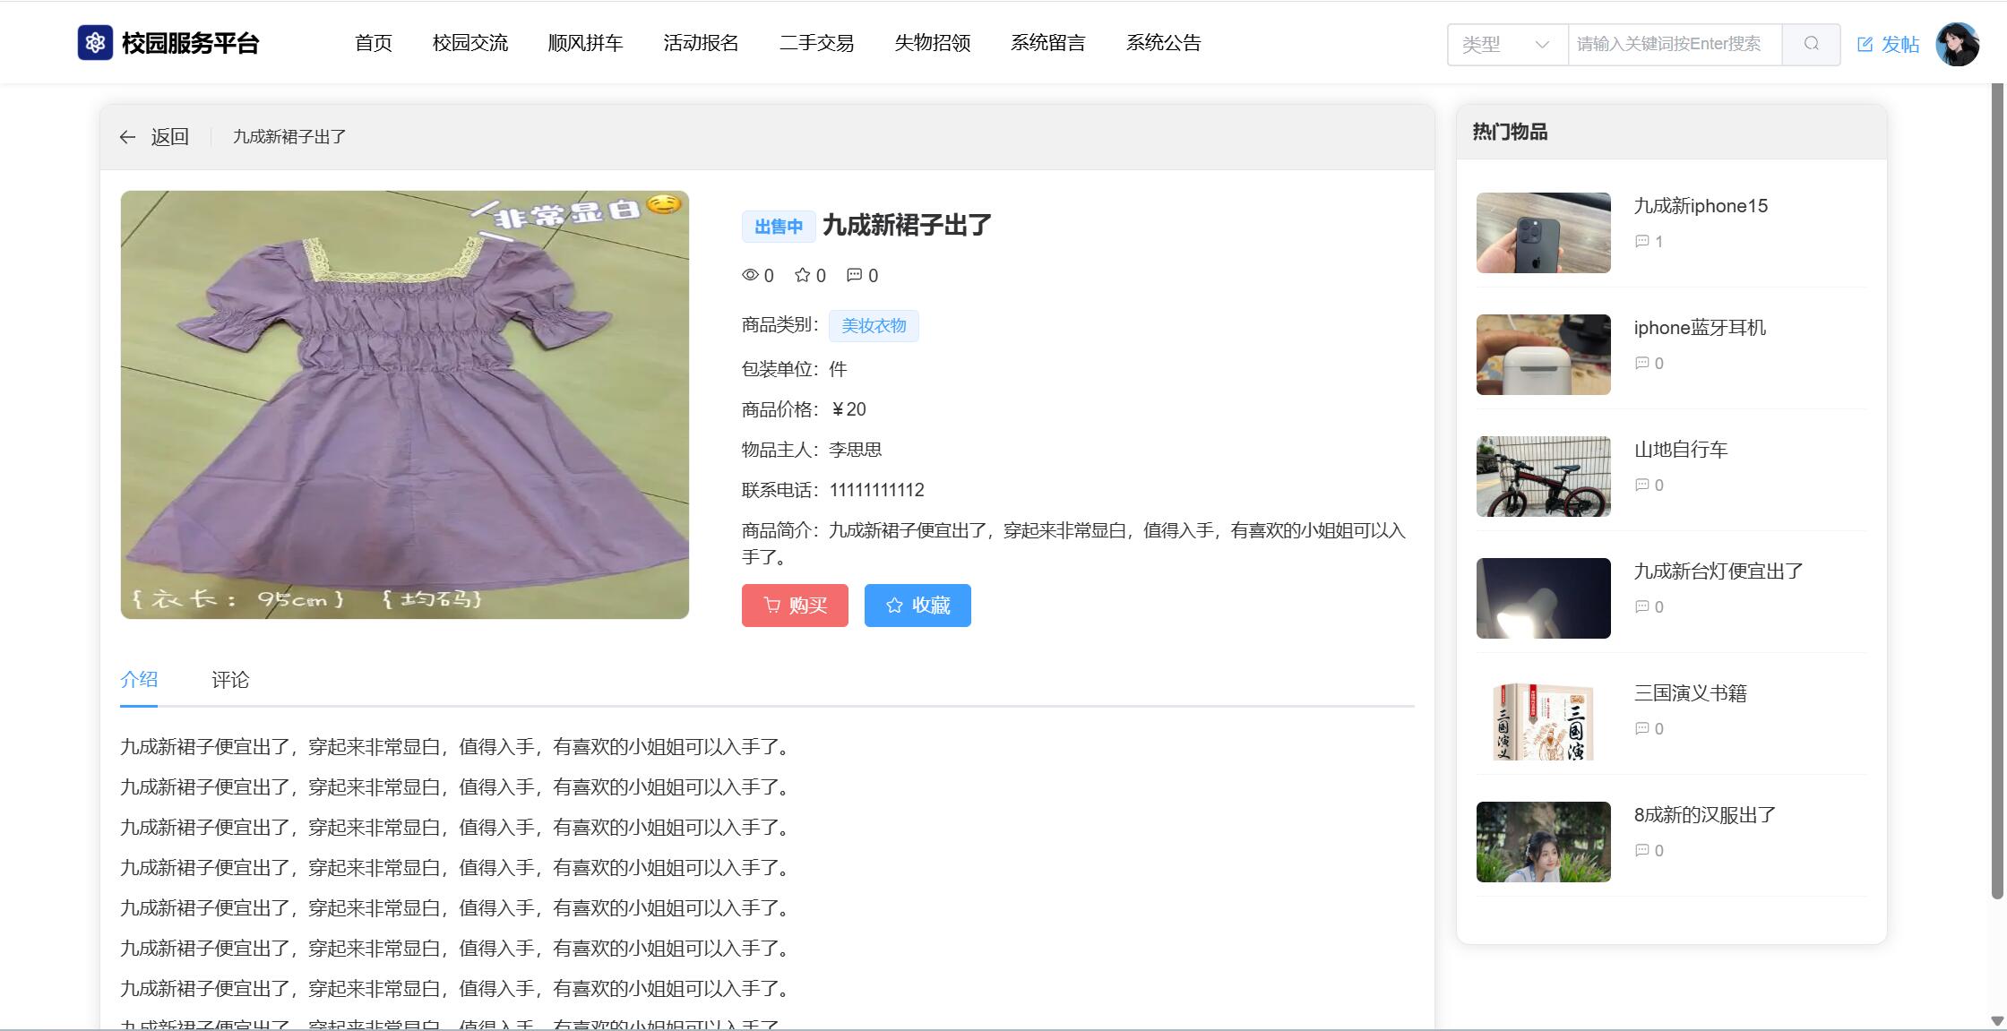The height and width of the screenshot is (1031, 2007).
Task: Open the 山地自行车 hot item link
Action: (x=1680, y=450)
